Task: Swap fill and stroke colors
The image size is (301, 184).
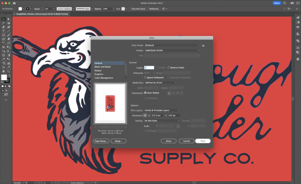Action: click(x=9, y=76)
